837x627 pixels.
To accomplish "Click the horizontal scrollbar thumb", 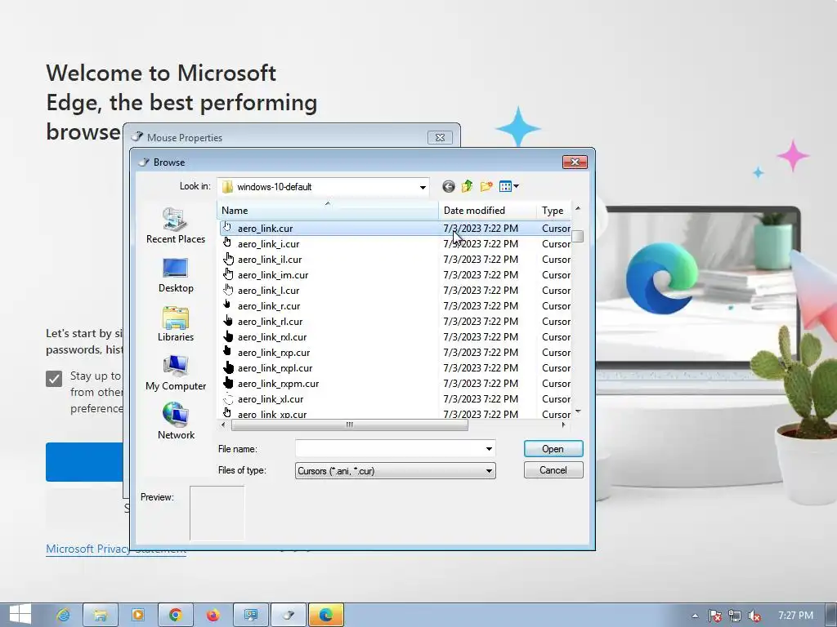I will [350, 425].
